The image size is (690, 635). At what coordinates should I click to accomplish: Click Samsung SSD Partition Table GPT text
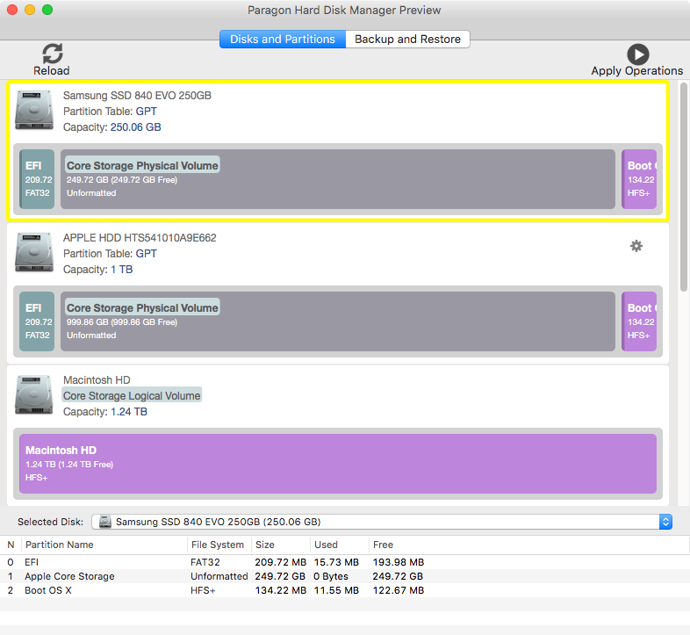[110, 112]
